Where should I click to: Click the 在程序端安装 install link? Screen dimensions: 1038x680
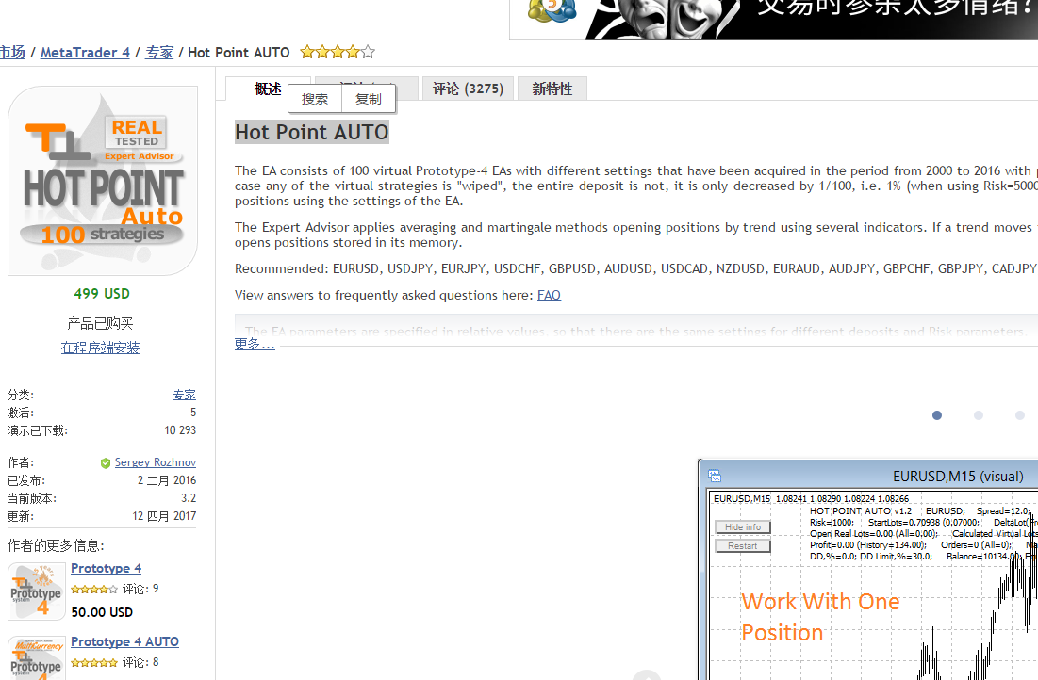[x=101, y=348]
